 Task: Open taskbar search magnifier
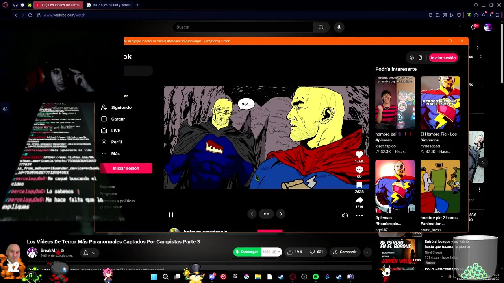(166, 277)
